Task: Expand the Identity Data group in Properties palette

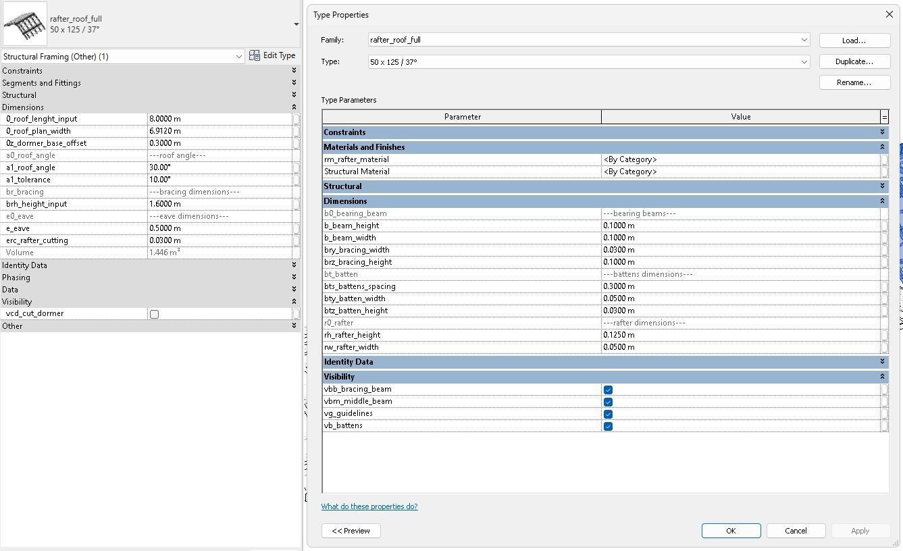Action: pos(294,265)
